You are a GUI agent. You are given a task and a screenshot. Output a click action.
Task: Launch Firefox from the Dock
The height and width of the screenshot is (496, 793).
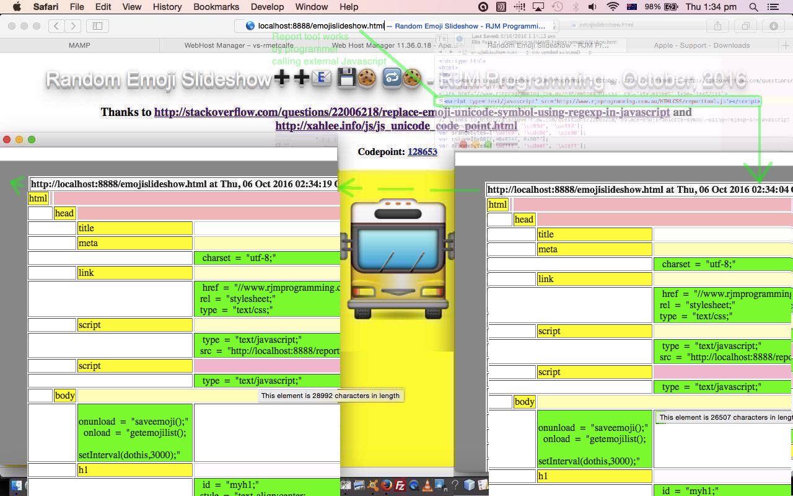tap(386, 485)
